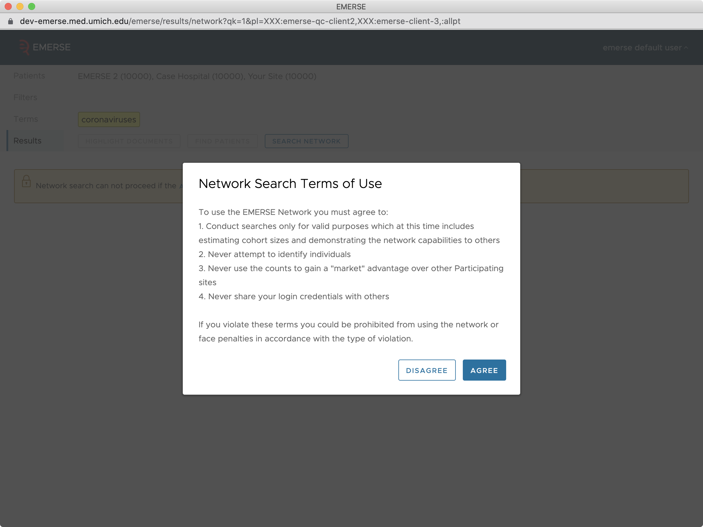Click the red close window button
This screenshot has height=527, width=703.
tap(8, 6)
